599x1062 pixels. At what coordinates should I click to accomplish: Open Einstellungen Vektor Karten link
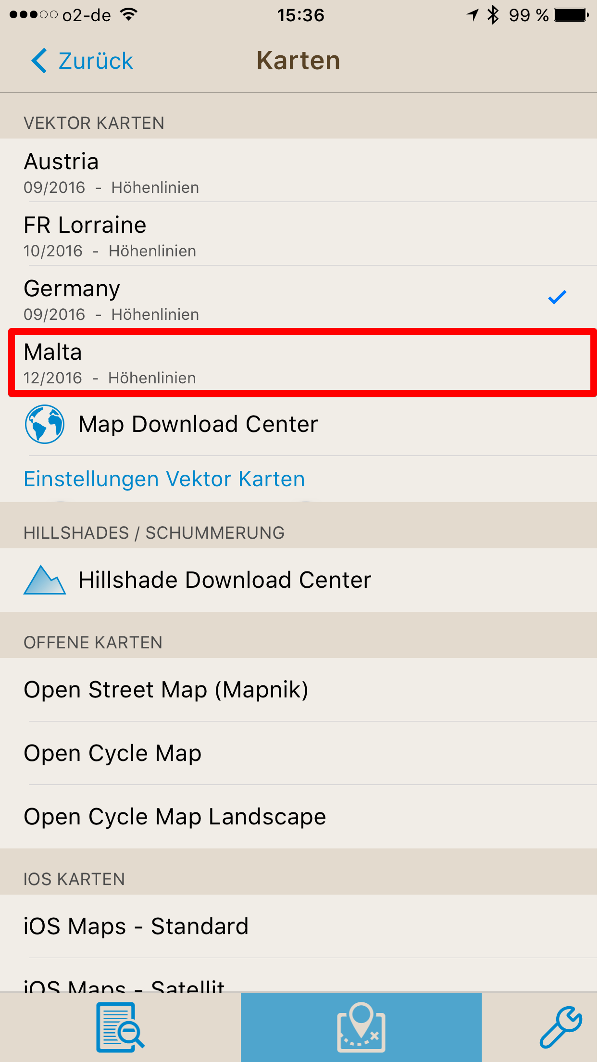click(x=164, y=479)
